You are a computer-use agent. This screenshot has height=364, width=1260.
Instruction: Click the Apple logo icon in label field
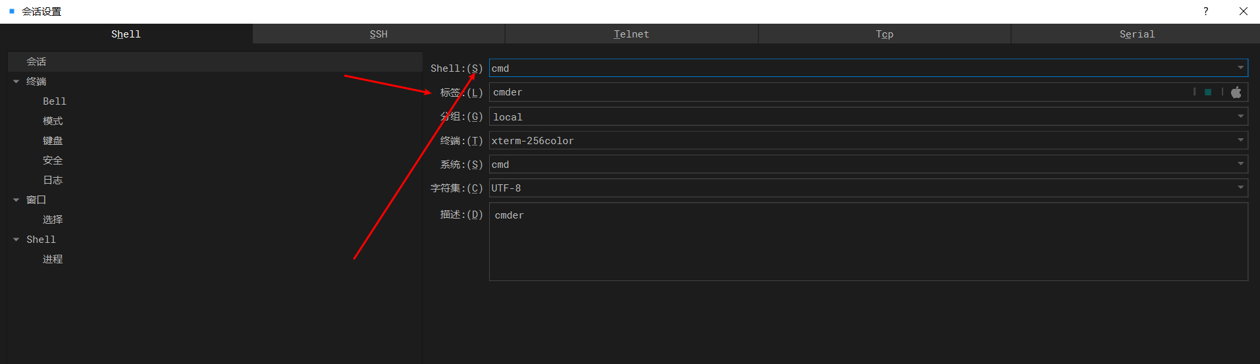(1236, 92)
